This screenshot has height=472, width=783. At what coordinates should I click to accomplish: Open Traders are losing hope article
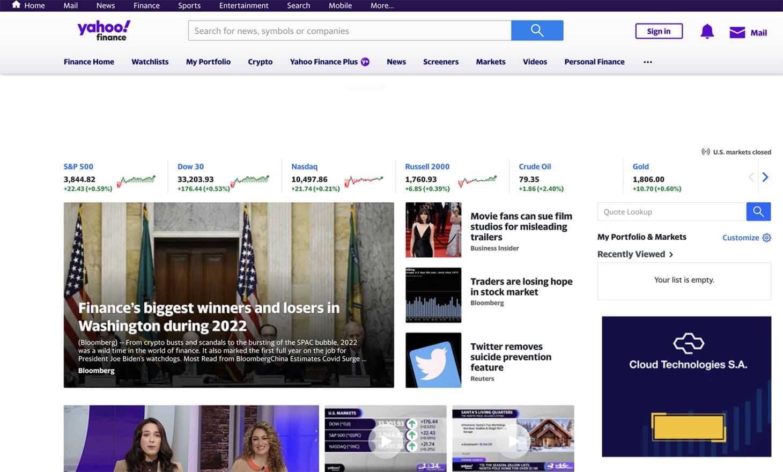[521, 286]
